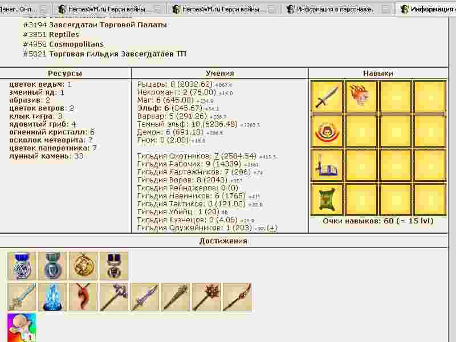Click the red-and-yellow face skill icon
This screenshot has width=456, height=342.
pos(327,131)
